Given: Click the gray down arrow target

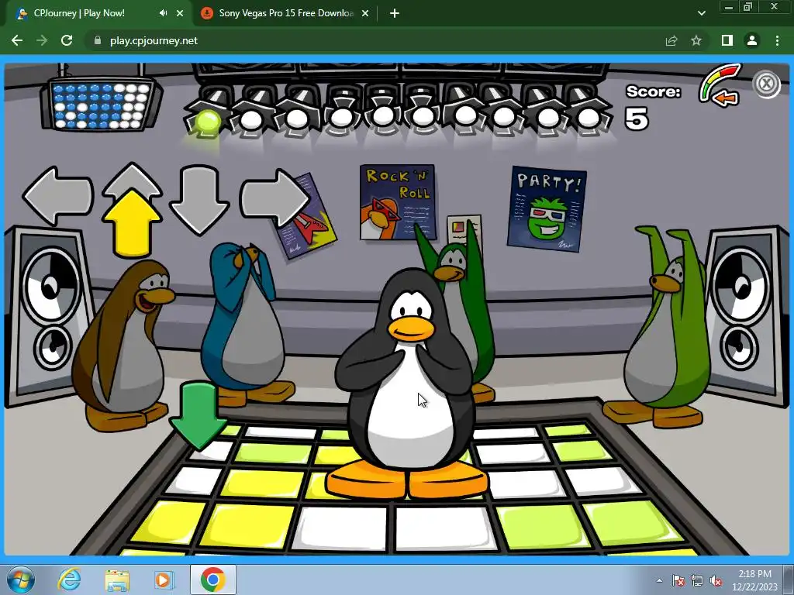Looking at the screenshot, I should [x=199, y=200].
